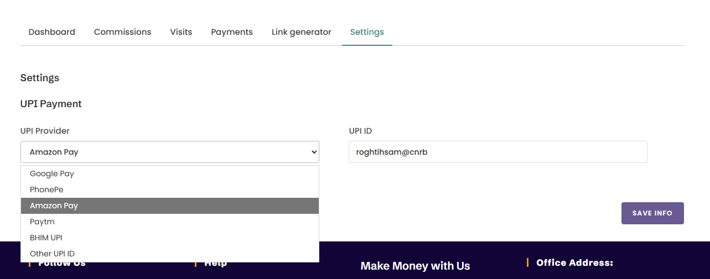Choose Paytm as UPI provider
The image size is (710, 279).
[x=42, y=222]
